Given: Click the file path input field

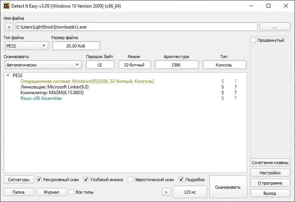Looking at the screenshot, I should click(x=137, y=27).
